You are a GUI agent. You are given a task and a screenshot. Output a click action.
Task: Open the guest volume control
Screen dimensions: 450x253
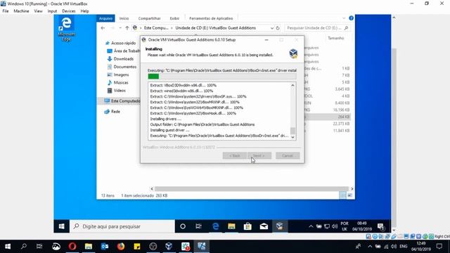pos(335,226)
